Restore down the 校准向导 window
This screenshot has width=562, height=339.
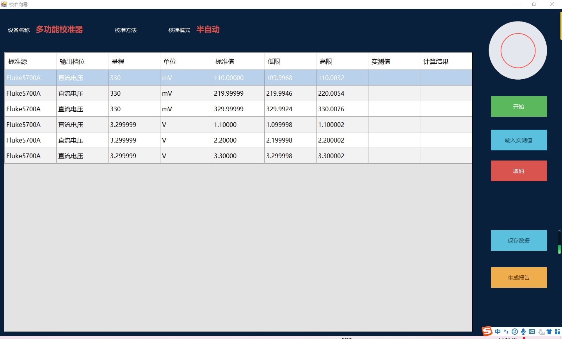coord(534,4)
